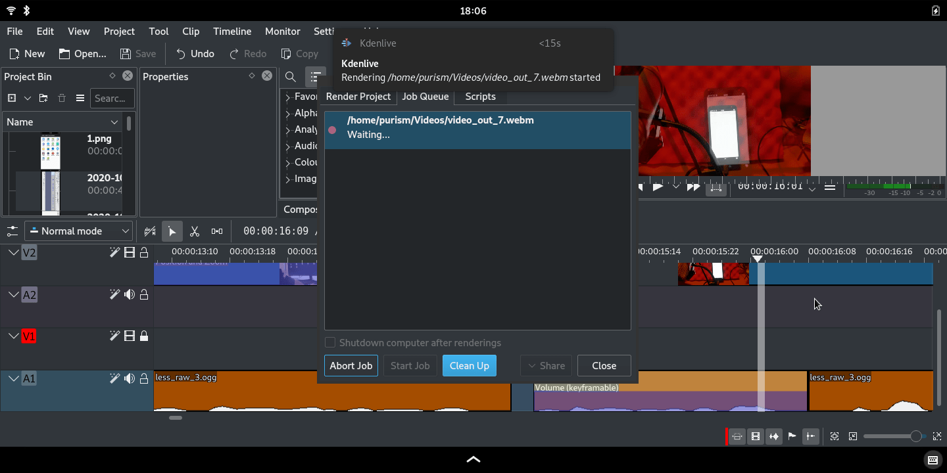947x473 pixels.
Task: Click the Add Clip icon in Project Bin
Action: 12,99
